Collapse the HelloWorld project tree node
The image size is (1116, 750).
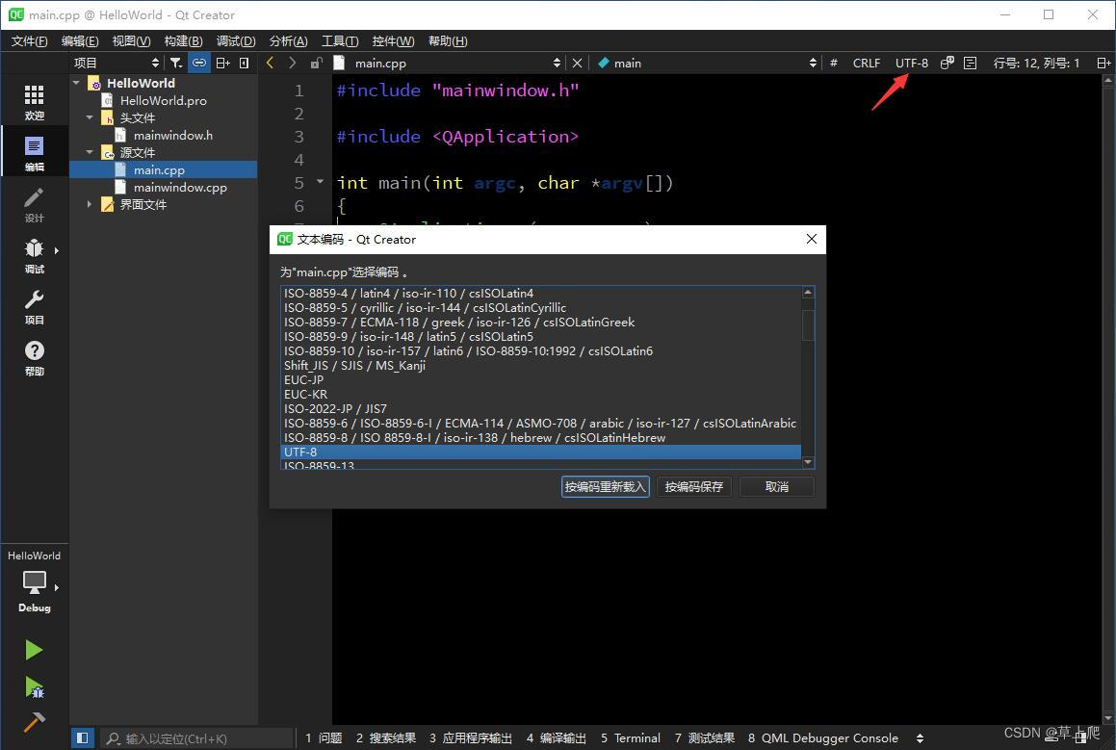point(77,83)
